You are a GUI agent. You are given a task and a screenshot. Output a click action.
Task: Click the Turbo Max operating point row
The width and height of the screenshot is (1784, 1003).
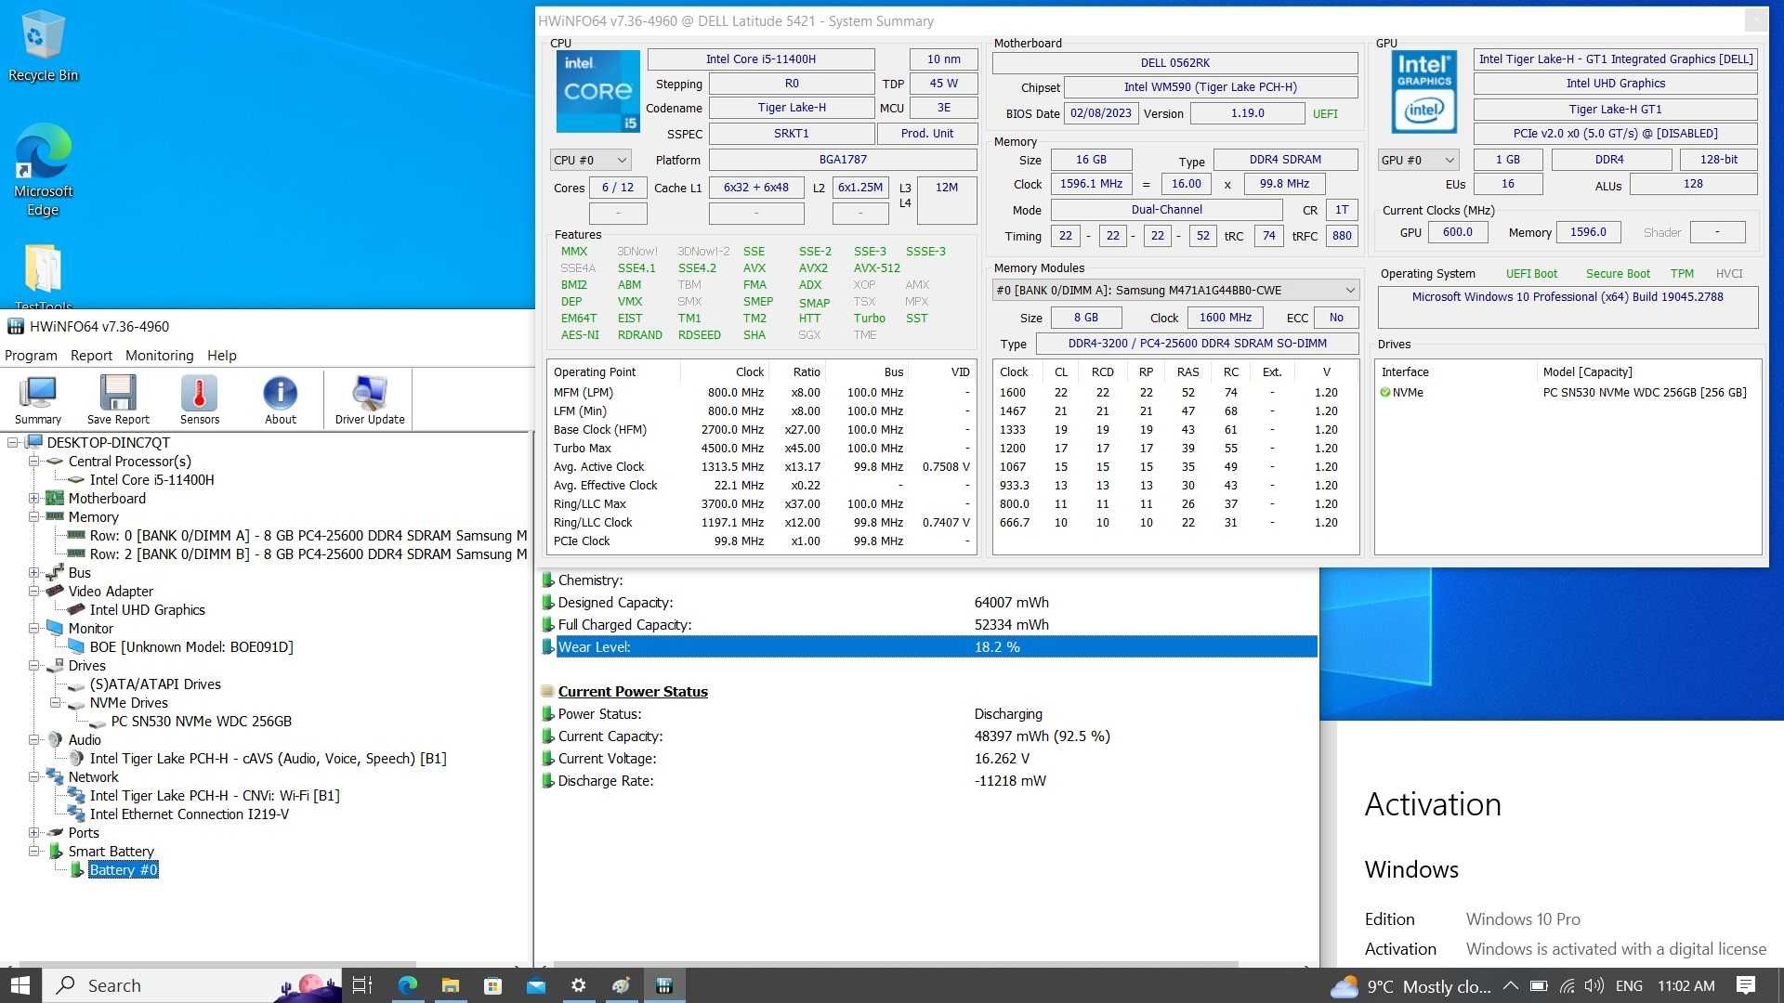click(761, 448)
